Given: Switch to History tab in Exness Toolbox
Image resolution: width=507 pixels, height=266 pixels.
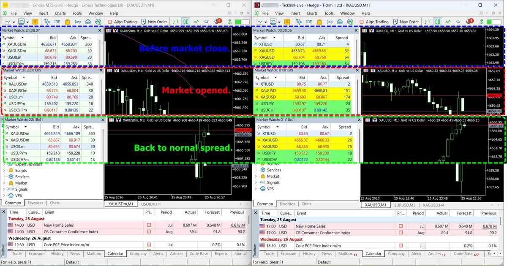Looking at the screenshot, I should point(57,254).
